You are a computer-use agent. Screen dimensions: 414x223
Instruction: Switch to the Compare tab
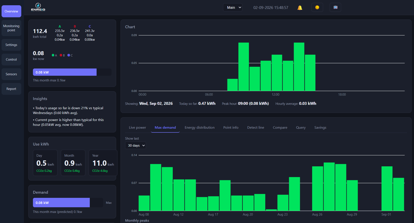[280, 127]
